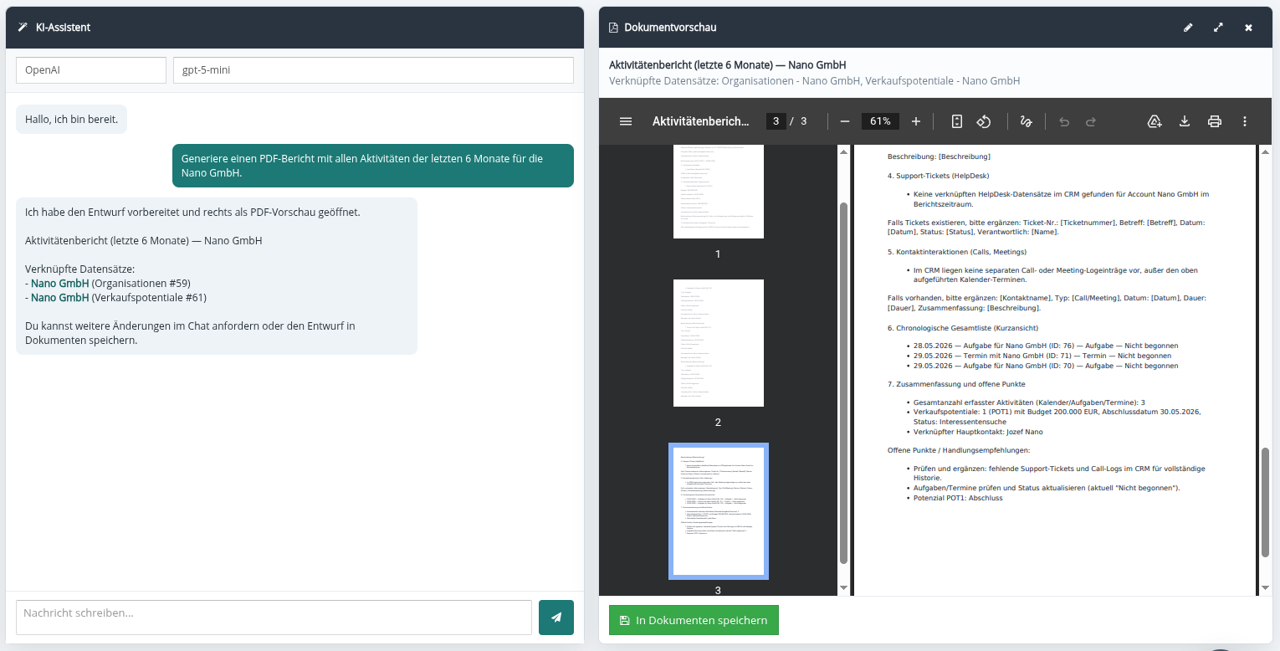Click the current page number field
The width and height of the screenshot is (1280, 651).
pos(776,121)
